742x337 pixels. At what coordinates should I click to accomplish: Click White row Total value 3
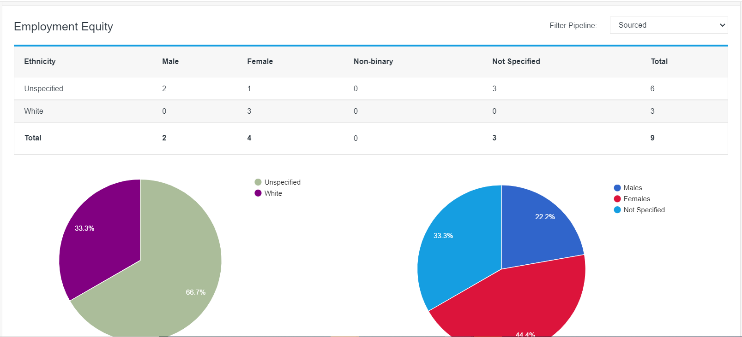point(652,111)
